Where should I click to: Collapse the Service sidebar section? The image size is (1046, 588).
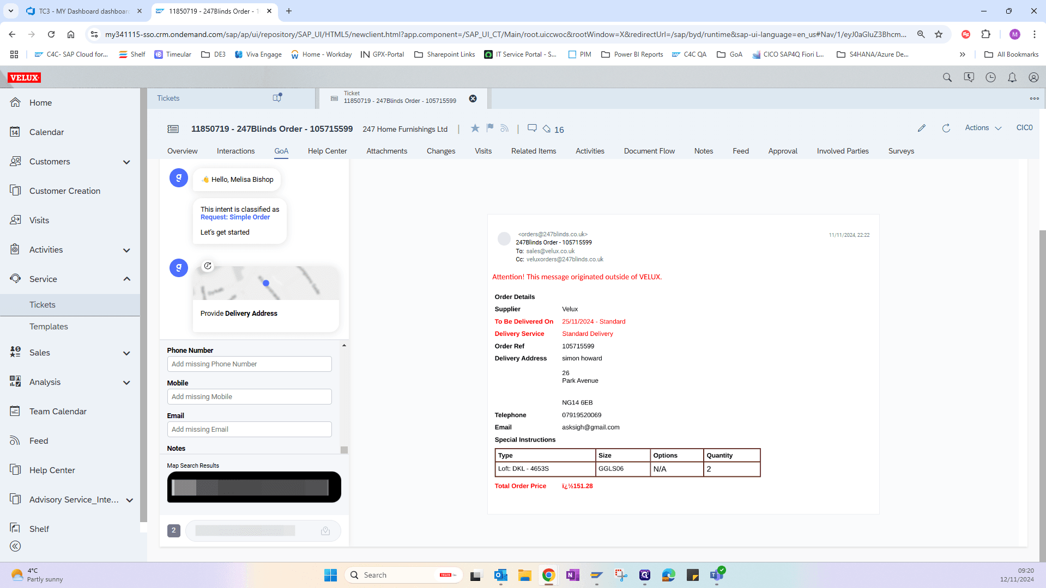coord(126,279)
